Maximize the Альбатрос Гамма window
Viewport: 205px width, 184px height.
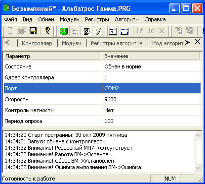pos(186,8)
